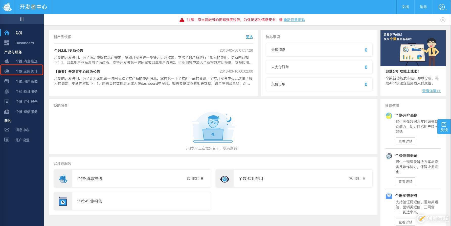This screenshot has height=226, width=451.
Task: Open the 反馈 feedback floating button
Action: click(444, 127)
